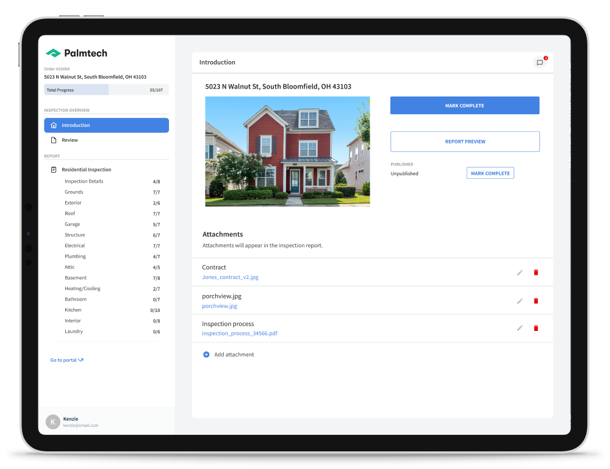Open the REPORT PREVIEW
The image size is (610, 469).
pos(465,141)
